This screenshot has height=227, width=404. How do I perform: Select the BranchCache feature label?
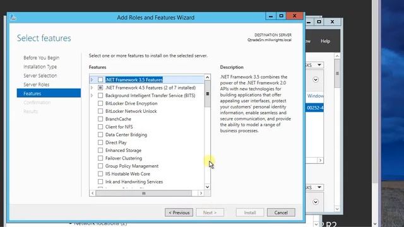pyautogui.click(x=118, y=119)
